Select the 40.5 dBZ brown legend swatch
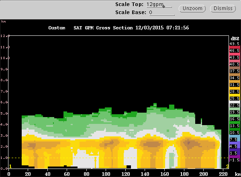 coord(234,64)
